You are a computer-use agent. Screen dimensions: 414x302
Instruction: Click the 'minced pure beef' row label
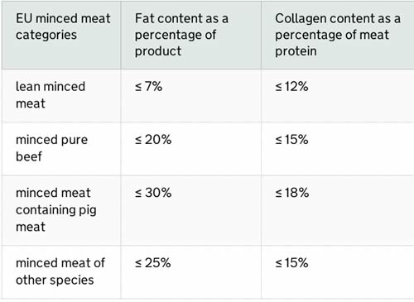pyautogui.click(x=51, y=148)
